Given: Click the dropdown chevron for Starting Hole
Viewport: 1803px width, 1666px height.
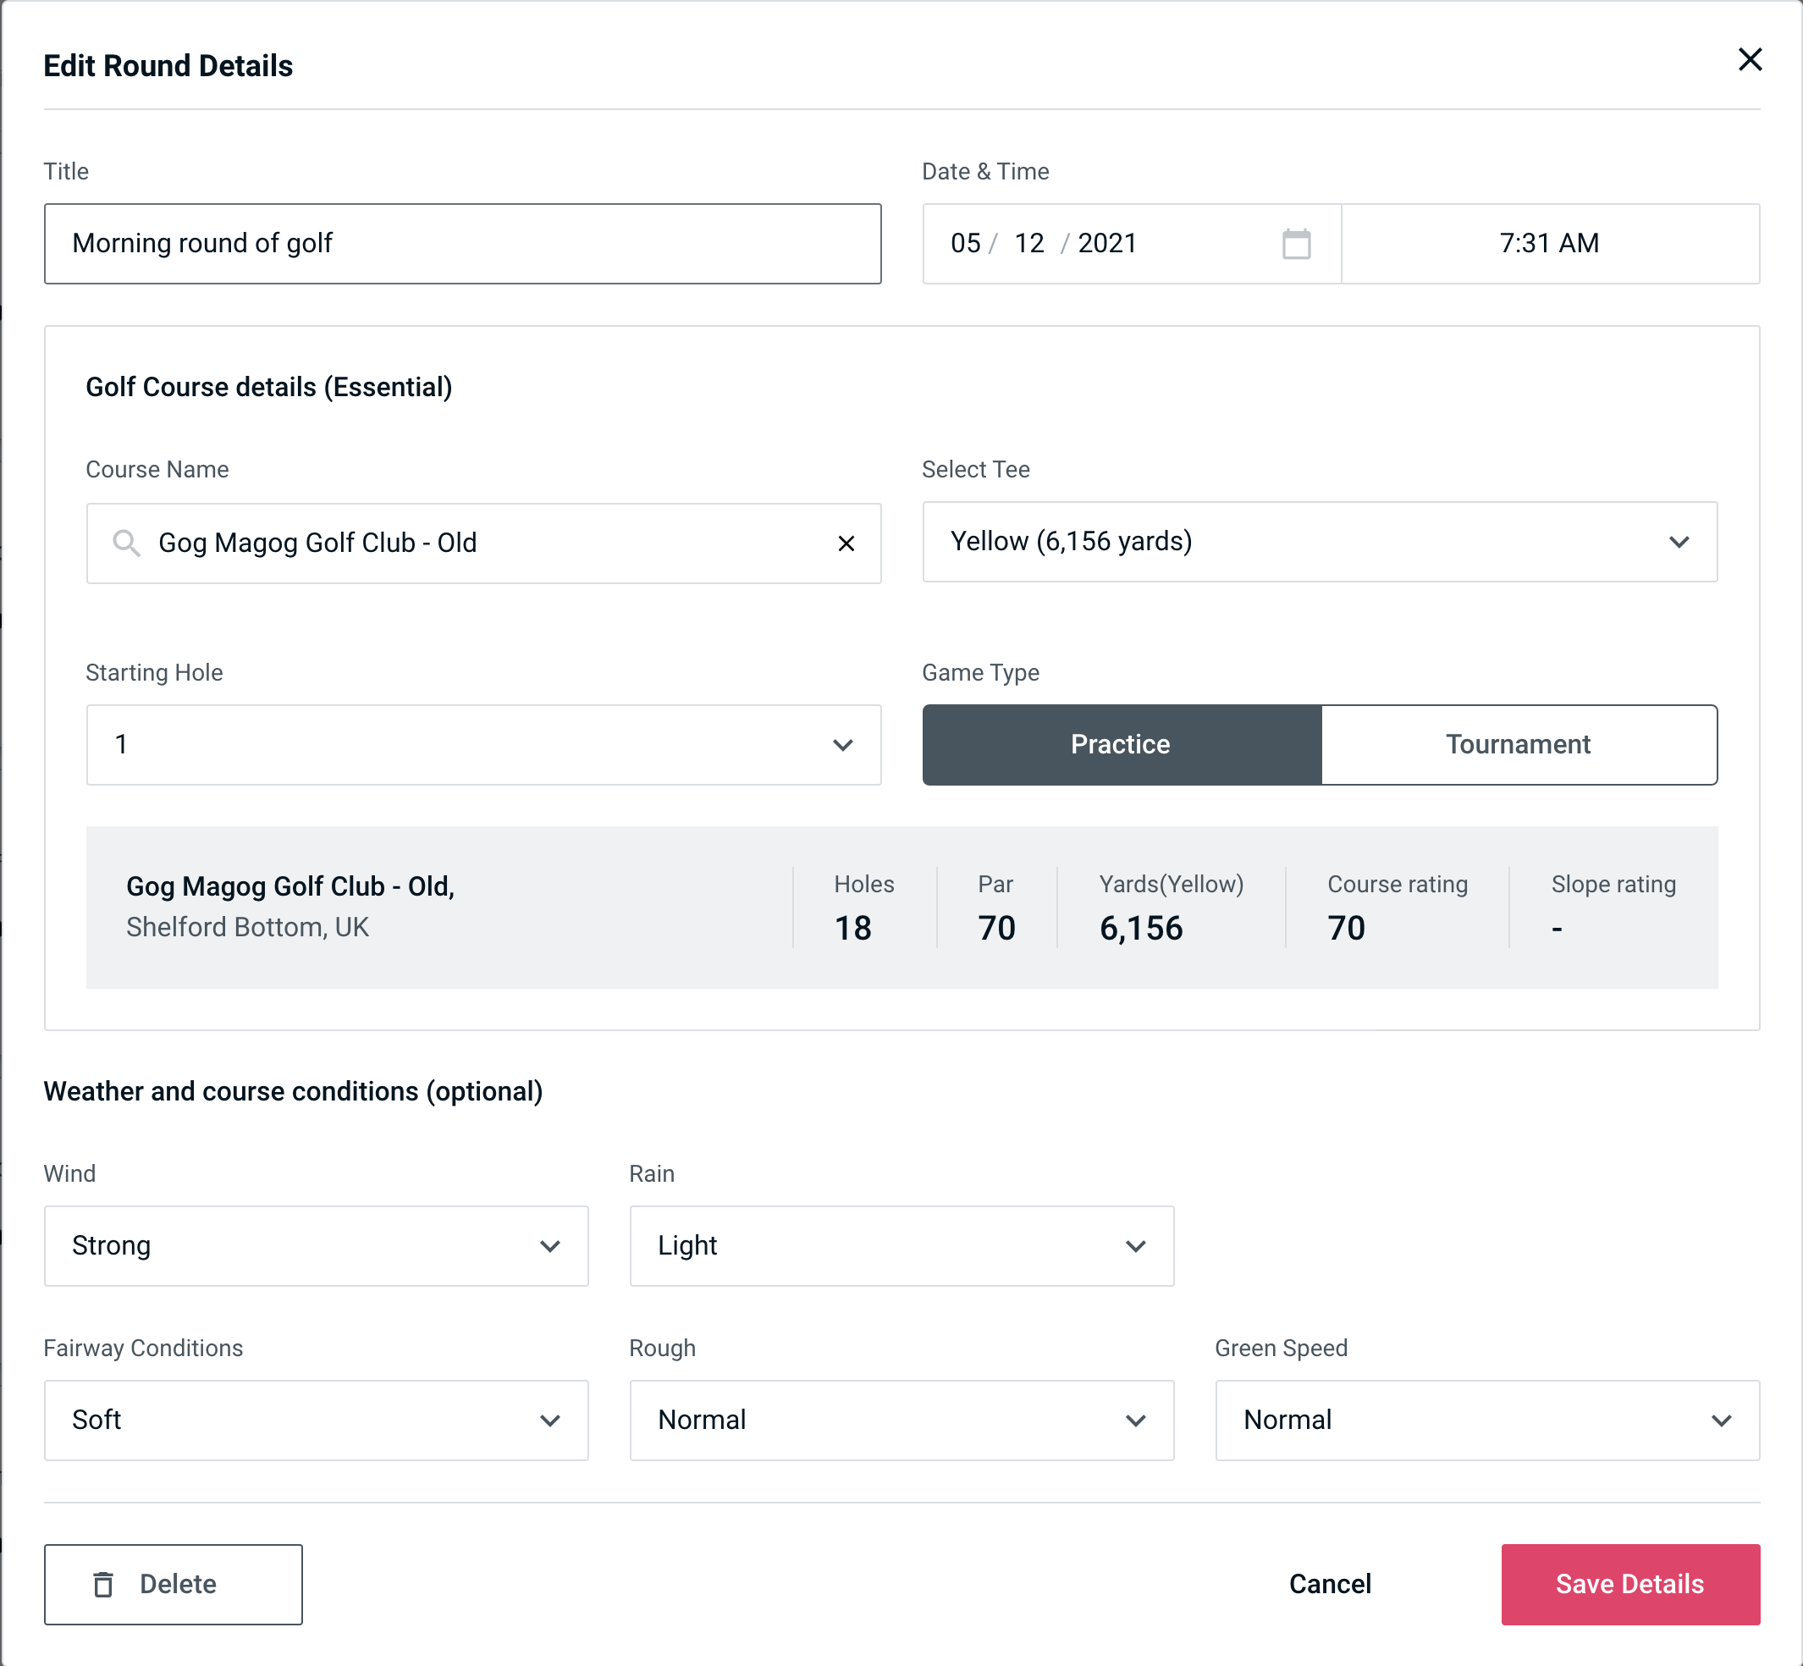Looking at the screenshot, I should click(841, 744).
